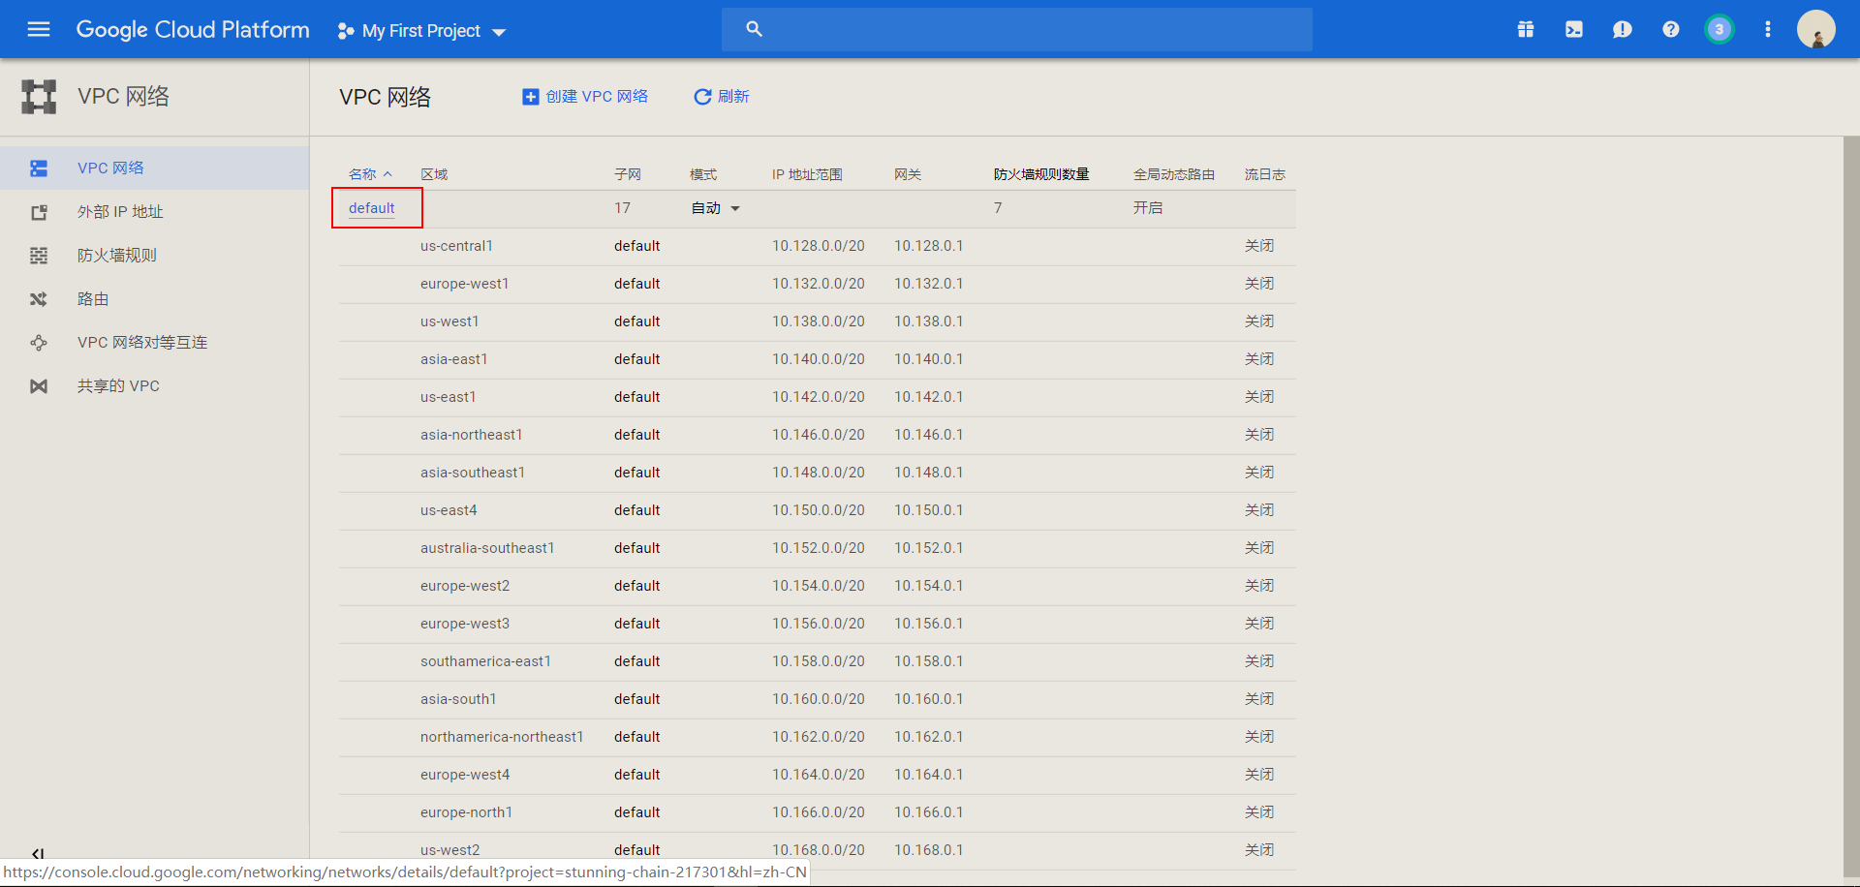Click the default subnet for europe-west1
This screenshot has height=887, width=1860.
coord(636,284)
